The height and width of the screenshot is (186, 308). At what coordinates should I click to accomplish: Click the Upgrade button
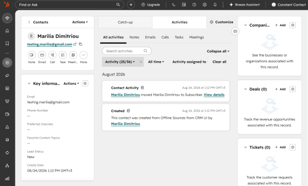click(150, 5)
